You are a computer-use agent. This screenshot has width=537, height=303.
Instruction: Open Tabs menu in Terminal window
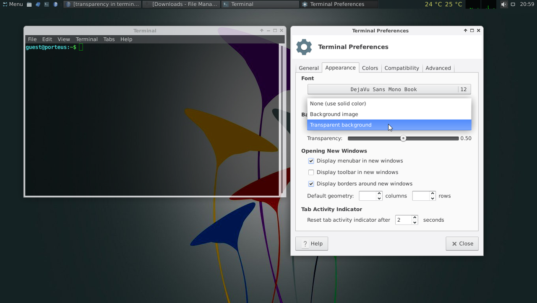tap(109, 39)
